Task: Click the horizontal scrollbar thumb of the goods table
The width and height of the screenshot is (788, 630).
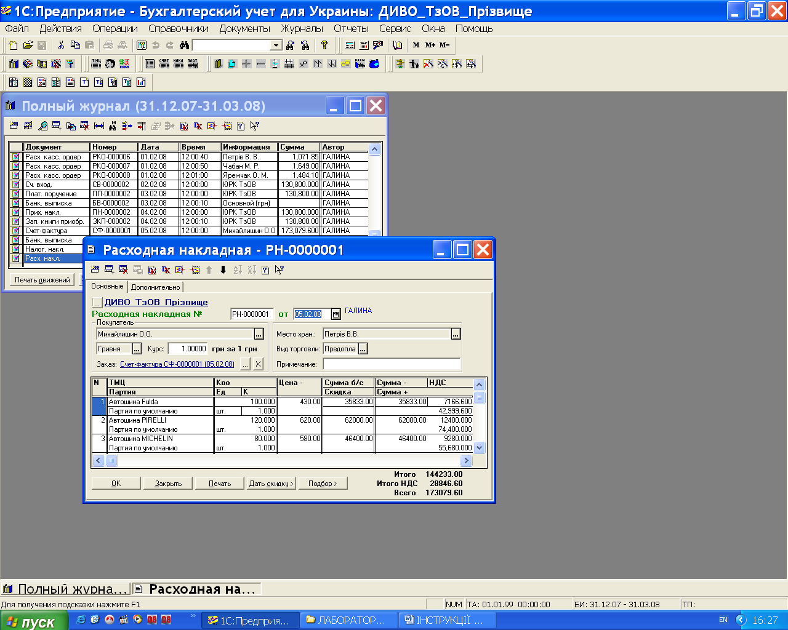Action: click(x=111, y=460)
